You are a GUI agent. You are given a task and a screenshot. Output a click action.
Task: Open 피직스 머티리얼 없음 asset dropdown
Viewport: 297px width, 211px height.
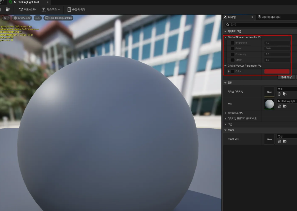[x=287, y=89]
